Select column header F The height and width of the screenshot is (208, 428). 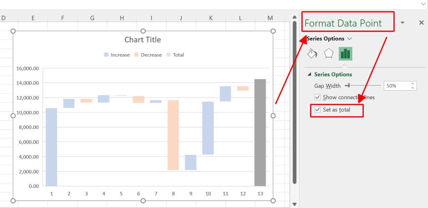click(x=63, y=18)
